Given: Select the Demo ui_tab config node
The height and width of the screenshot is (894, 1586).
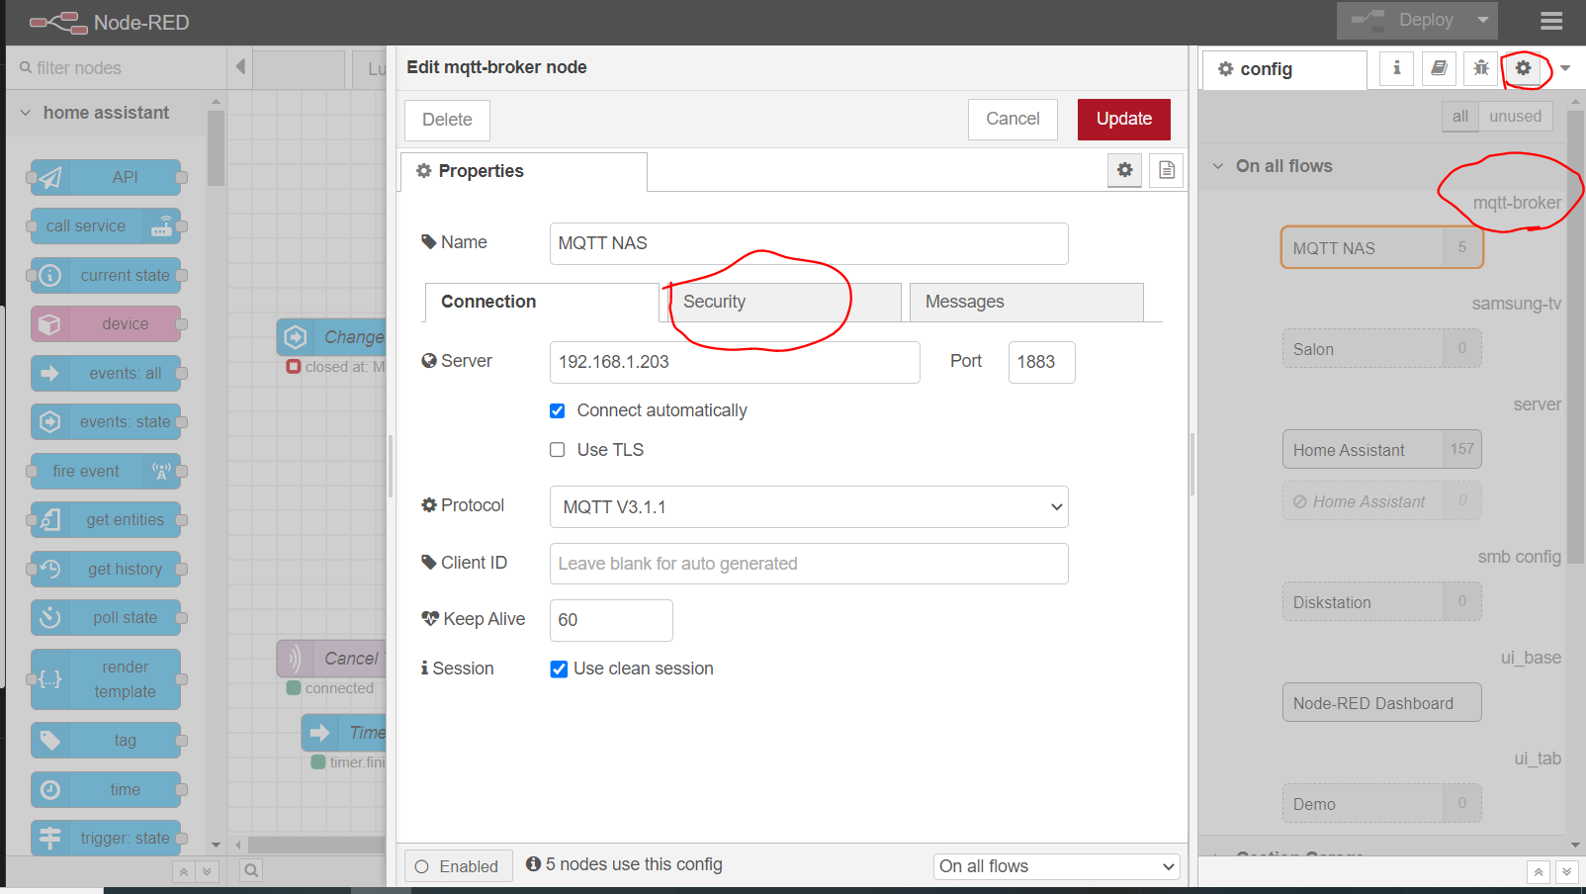Looking at the screenshot, I should (1381, 804).
